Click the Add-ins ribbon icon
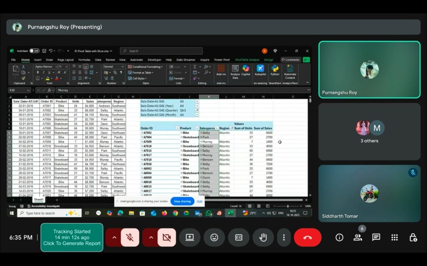The height and width of the screenshot is (266, 427). tap(221, 70)
